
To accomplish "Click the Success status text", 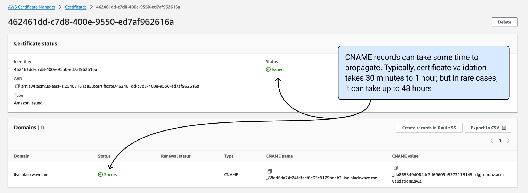I will 111,175.
